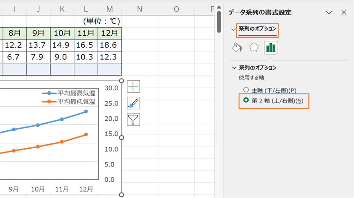This screenshot has width=354, height=198.
Task: Open the Effects pentagon tab
Action: pyautogui.click(x=254, y=48)
